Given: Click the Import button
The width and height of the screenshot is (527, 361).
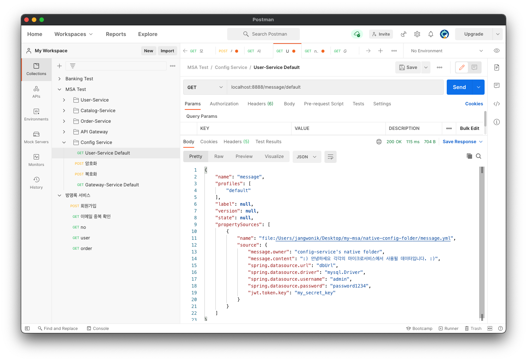Looking at the screenshot, I should (x=167, y=51).
